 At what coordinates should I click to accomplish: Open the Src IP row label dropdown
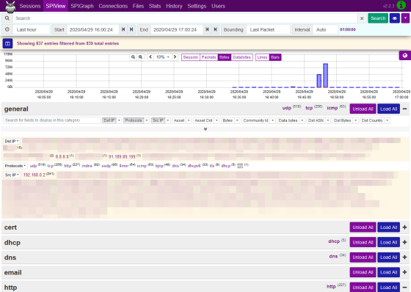[x=12, y=175]
